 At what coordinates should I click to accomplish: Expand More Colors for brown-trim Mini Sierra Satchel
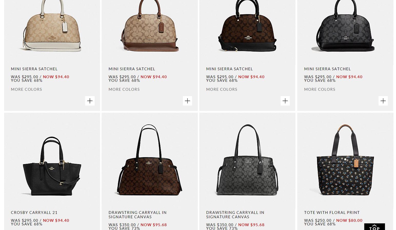pyautogui.click(x=124, y=89)
